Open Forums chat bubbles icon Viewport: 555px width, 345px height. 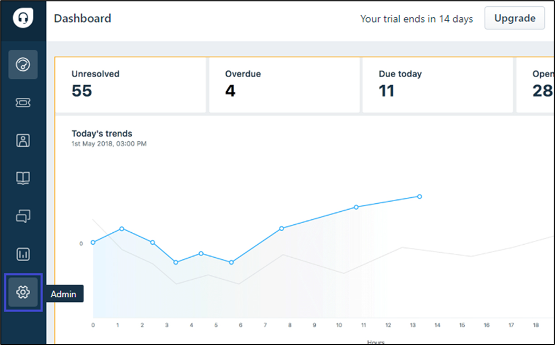click(x=23, y=216)
